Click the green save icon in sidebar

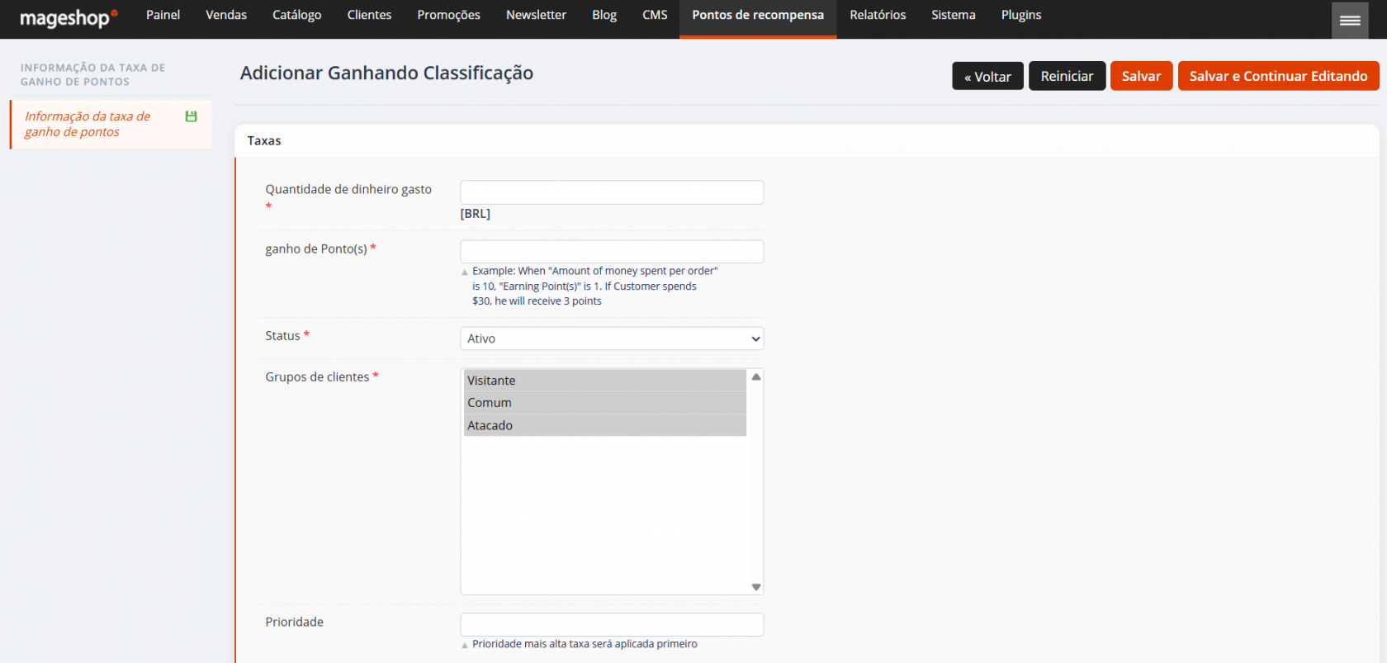pyautogui.click(x=192, y=116)
